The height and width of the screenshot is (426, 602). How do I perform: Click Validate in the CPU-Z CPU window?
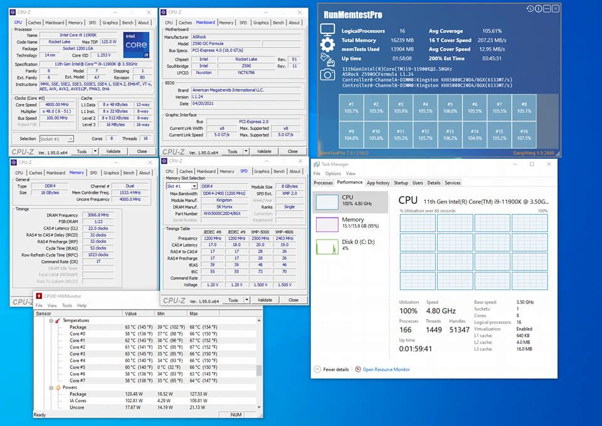coord(114,151)
